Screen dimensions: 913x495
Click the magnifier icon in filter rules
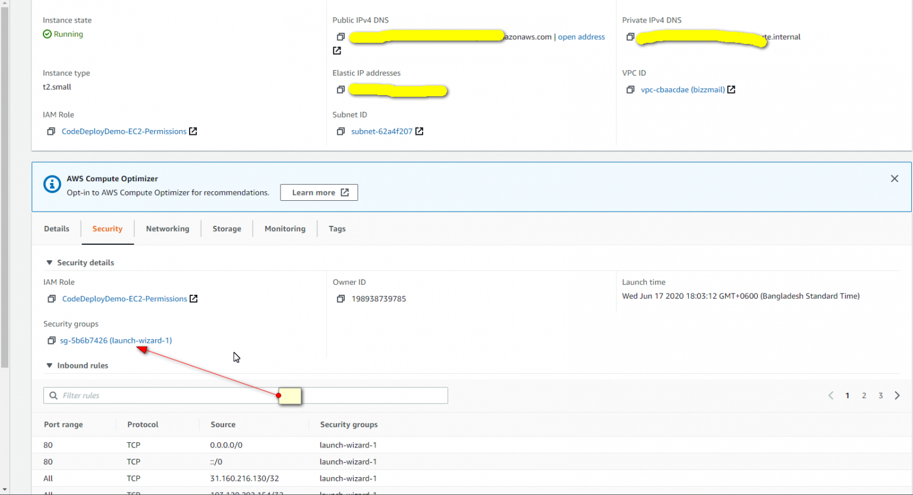click(x=53, y=395)
